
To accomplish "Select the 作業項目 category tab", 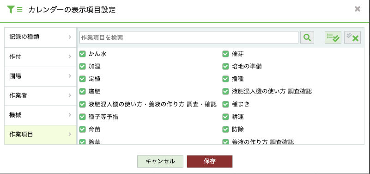I will pyautogui.click(x=40, y=135).
